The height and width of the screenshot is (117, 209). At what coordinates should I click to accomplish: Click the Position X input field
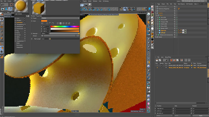[x=164, y=109]
